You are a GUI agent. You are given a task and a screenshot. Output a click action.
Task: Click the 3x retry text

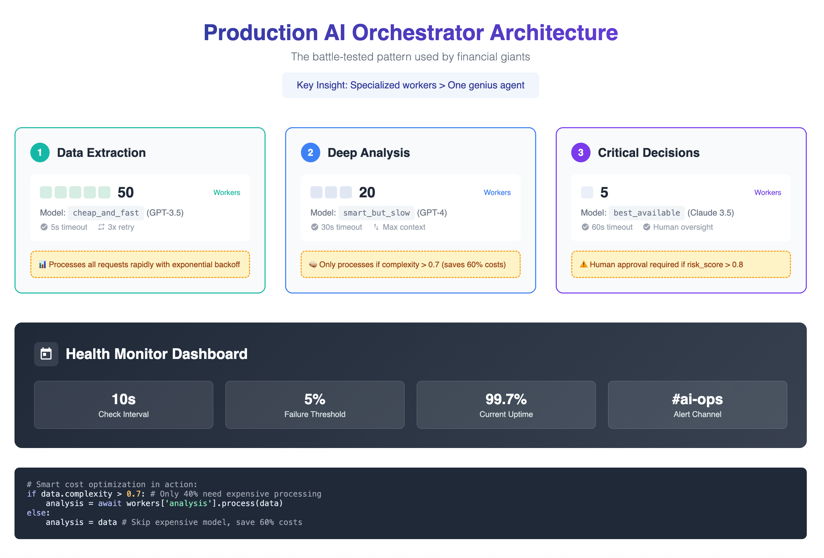pyautogui.click(x=121, y=227)
